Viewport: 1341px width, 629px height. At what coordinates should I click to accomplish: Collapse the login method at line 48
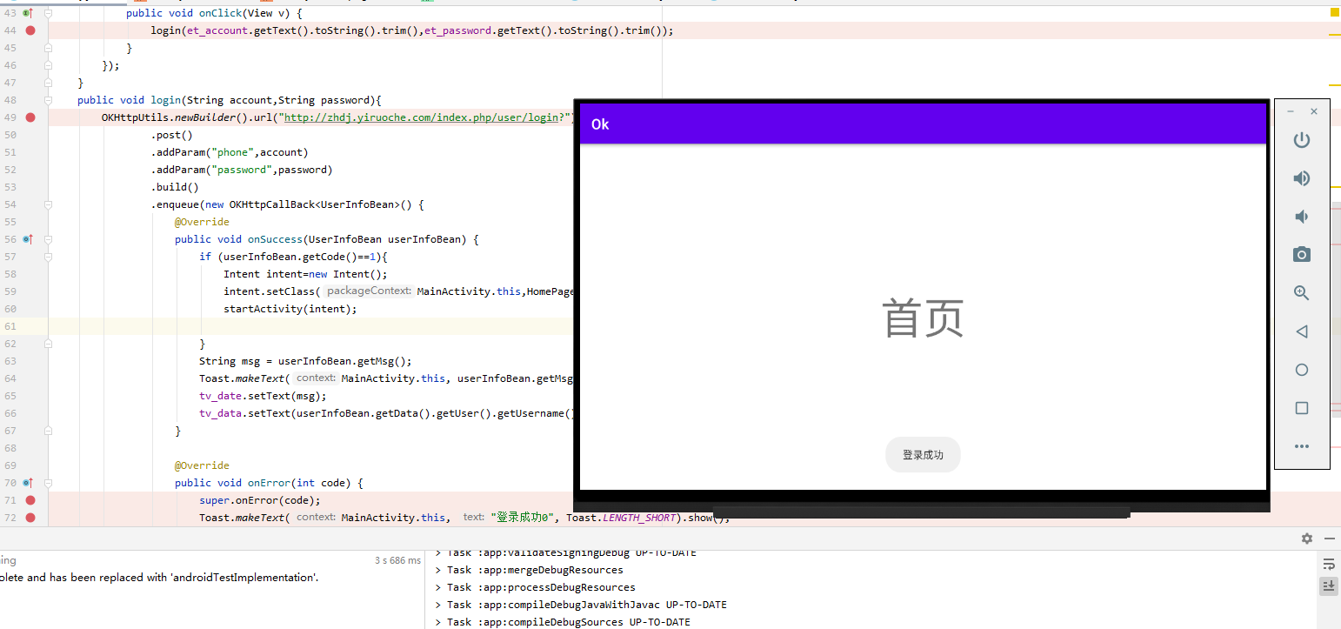48,100
